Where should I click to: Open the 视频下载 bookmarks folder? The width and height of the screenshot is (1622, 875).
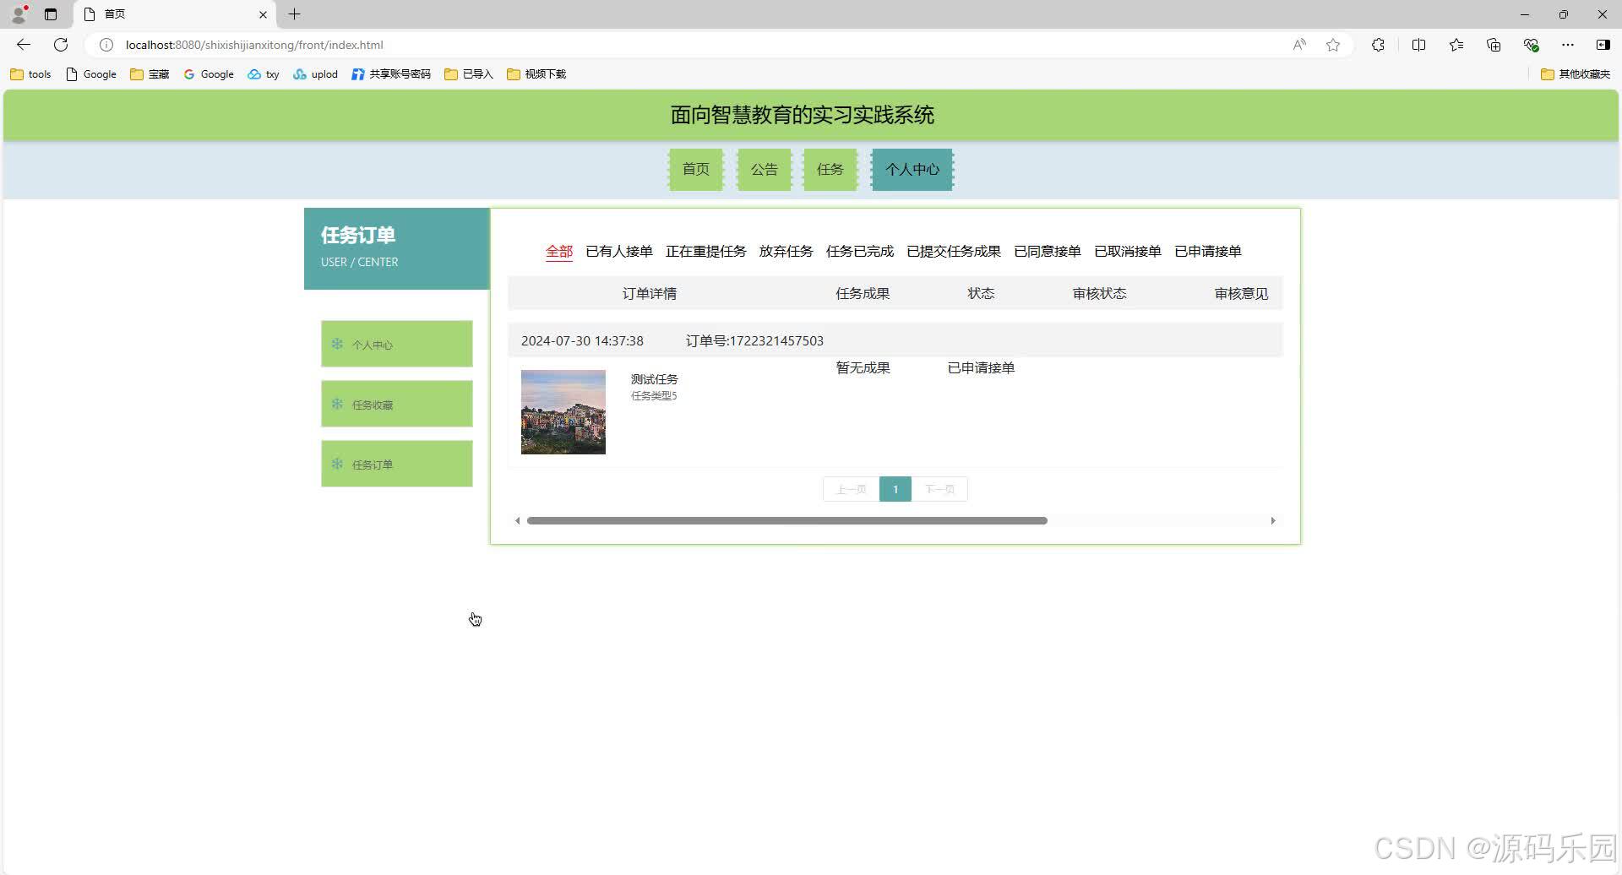tap(536, 74)
